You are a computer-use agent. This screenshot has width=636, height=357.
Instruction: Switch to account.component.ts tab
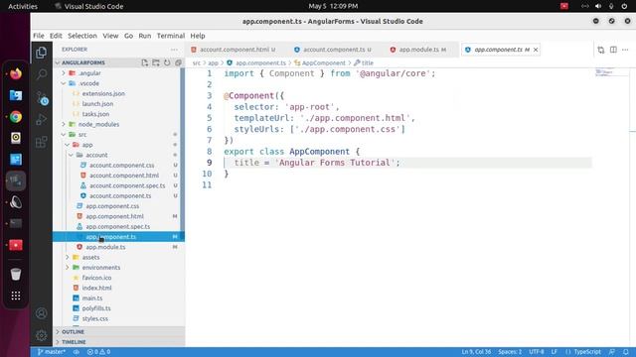pyautogui.click(x=334, y=50)
